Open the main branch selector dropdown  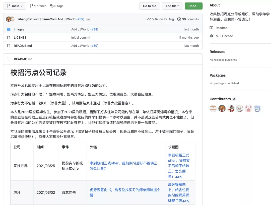coord(15,6)
